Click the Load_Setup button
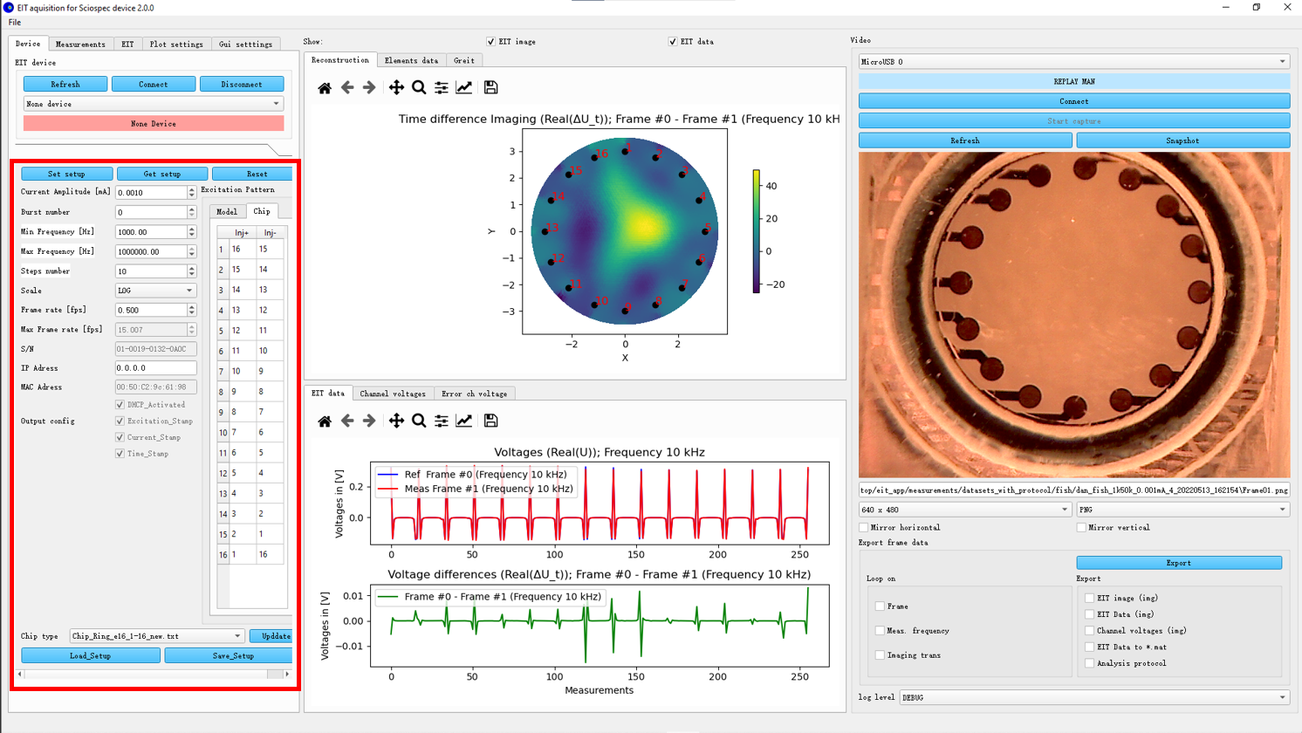This screenshot has height=733, width=1302. point(91,655)
